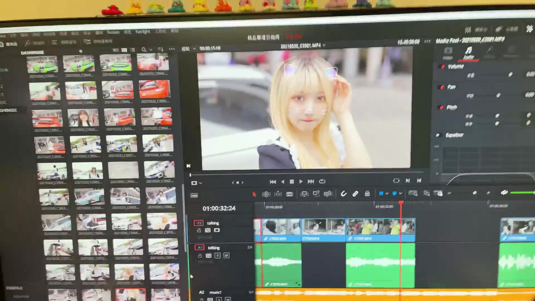Select the arrow Selection mode tool
The width and height of the screenshot is (535, 301).
pos(254,194)
